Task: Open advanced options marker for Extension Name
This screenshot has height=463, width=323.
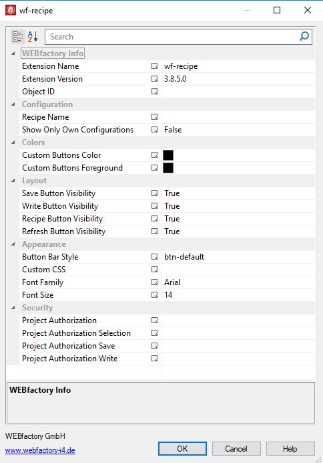Action: [x=154, y=66]
